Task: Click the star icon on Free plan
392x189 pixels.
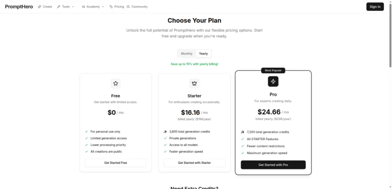Action: (116, 84)
